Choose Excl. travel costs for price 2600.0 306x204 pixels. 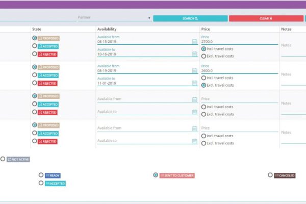click(203, 85)
